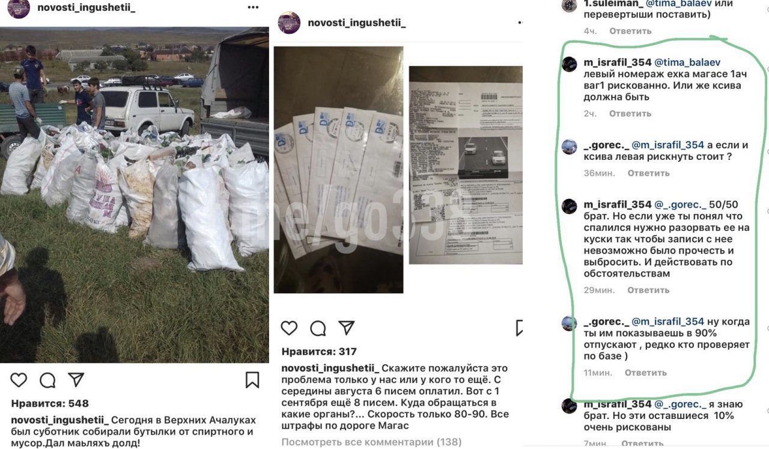Reply to m_israfil_354 comment posted 2ч. ago
This screenshot has height=449, width=769.
click(630, 114)
